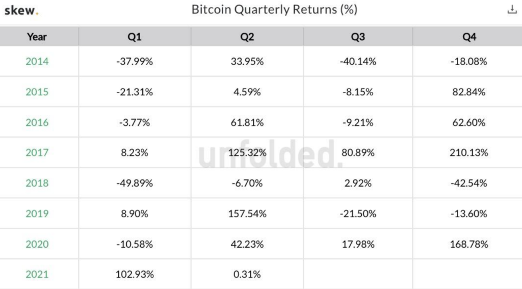The image size is (522, 289).
Task: Click the Q4 column header
Action: (469, 37)
